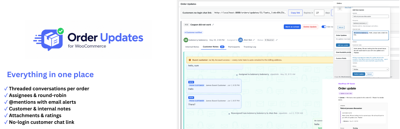
Task: Click the 'Customer notified' badge
Action: pos(194,33)
